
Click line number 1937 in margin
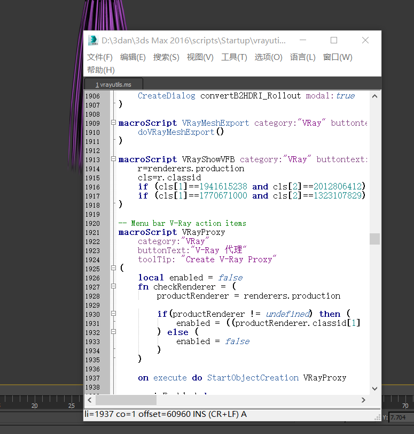(x=92, y=378)
